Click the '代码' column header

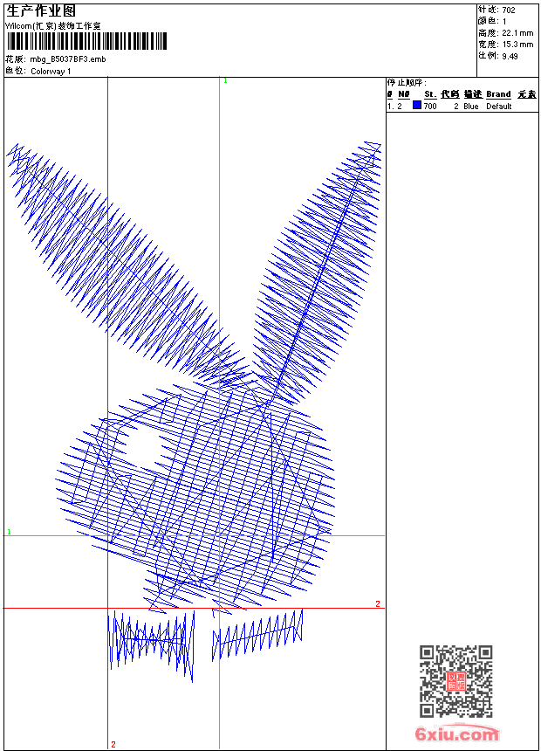click(450, 94)
